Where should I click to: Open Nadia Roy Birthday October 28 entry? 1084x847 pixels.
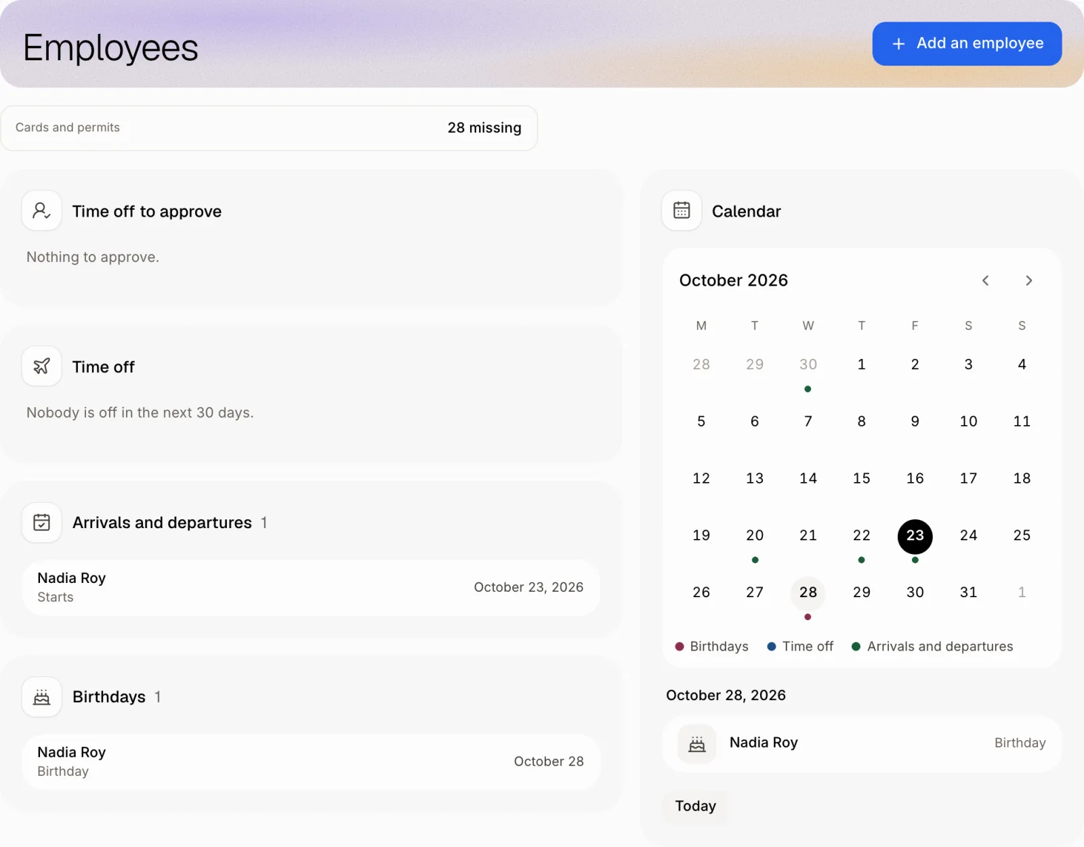coord(311,762)
